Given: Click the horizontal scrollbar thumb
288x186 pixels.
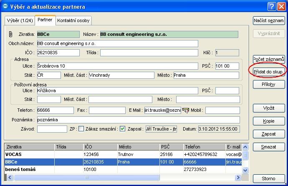Looking at the screenshot, I should coord(87,178).
